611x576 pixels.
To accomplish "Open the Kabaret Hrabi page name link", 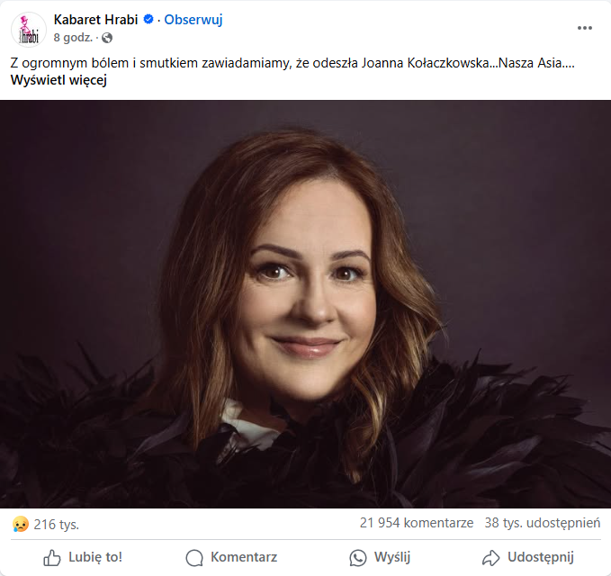I will click(x=95, y=20).
